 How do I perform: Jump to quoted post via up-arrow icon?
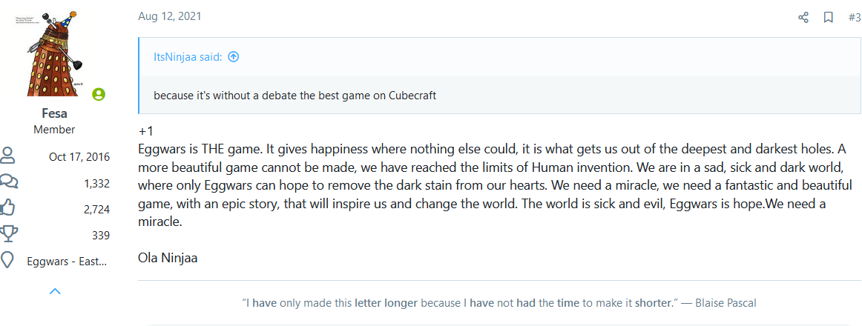coord(234,56)
